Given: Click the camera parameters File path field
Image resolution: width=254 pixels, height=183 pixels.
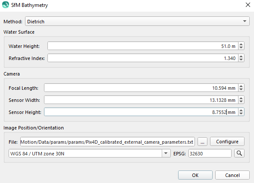Looking at the screenshot, I should [107, 142].
